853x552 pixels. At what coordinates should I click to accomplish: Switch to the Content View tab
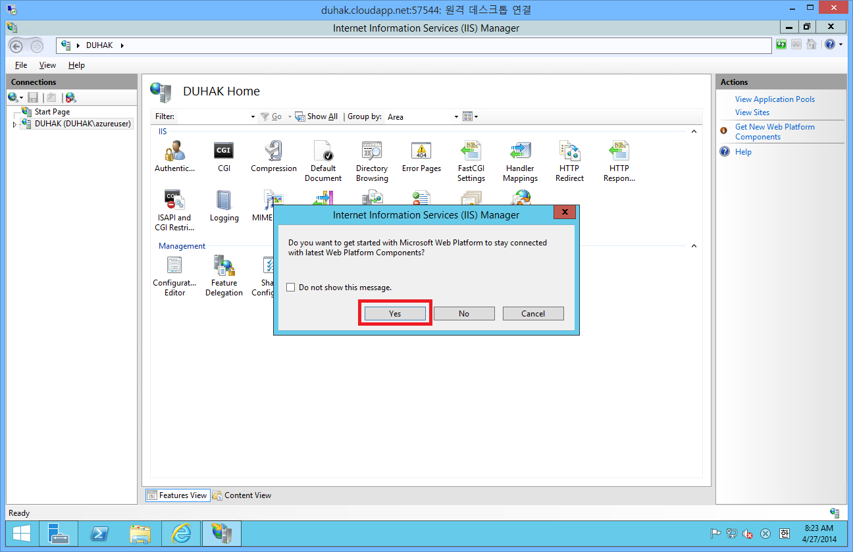242,495
